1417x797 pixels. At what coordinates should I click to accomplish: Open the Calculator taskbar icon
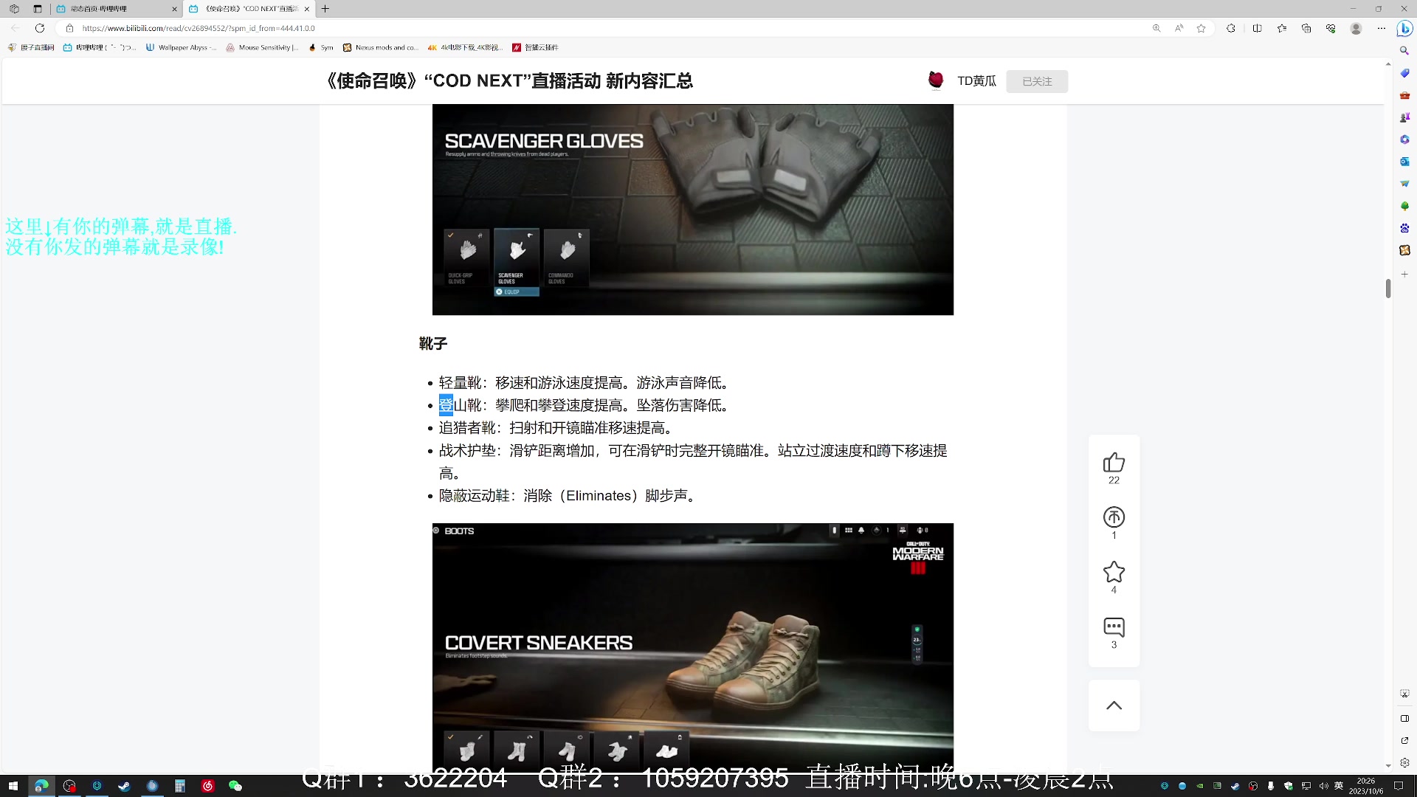pos(179,786)
